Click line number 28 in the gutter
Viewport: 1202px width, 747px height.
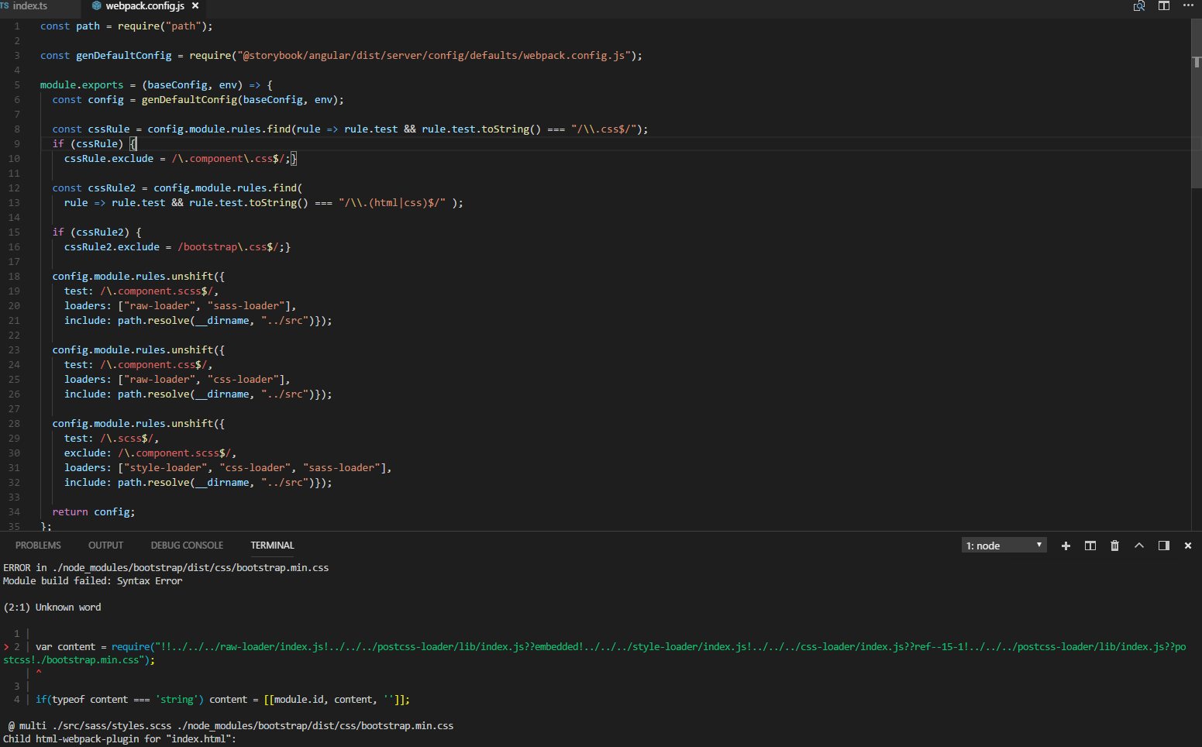[x=14, y=424]
